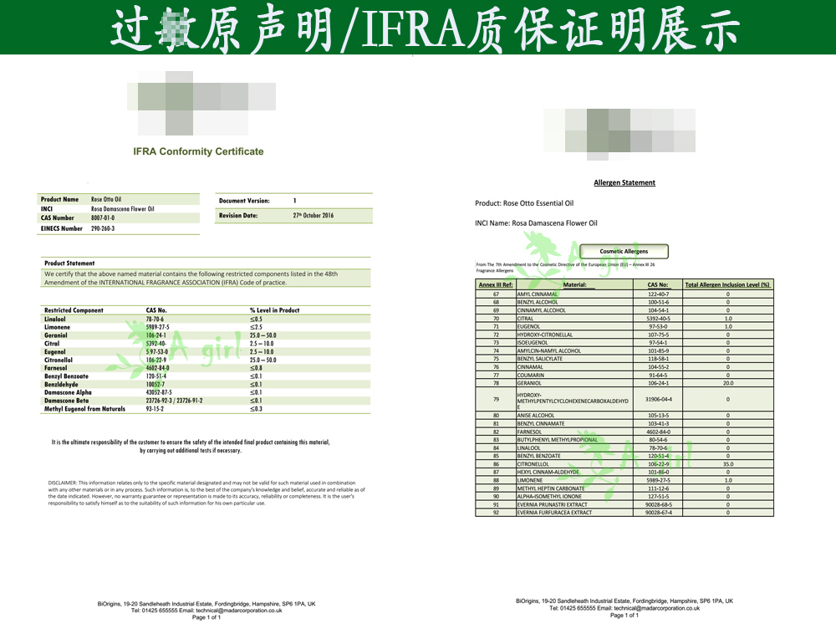Select the "Damascone Alpha" row label
The image size is (836, 639).
click(x=69, y=392)
